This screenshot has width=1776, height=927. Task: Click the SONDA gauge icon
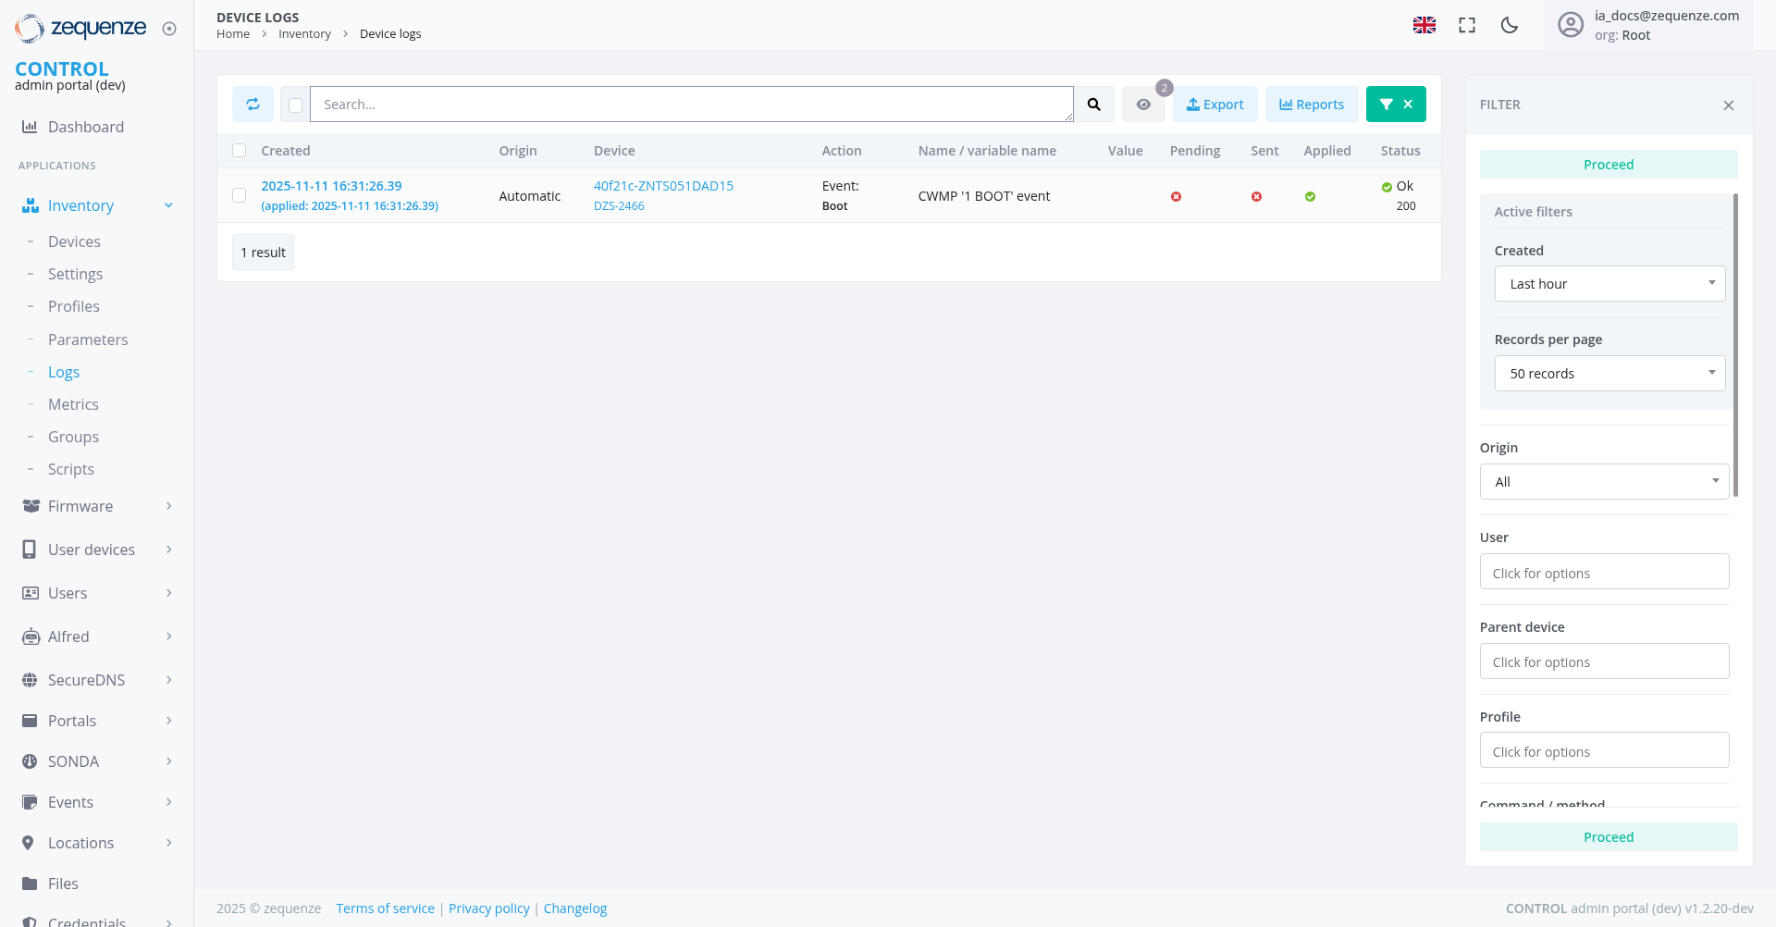click(x=30, y=761)
